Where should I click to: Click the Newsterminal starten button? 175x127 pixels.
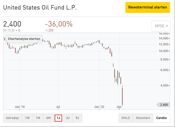148,7
